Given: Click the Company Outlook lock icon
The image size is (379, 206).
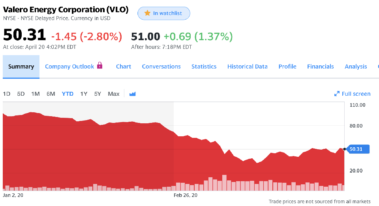Looking at the screenshot, I should coord(99,65).
